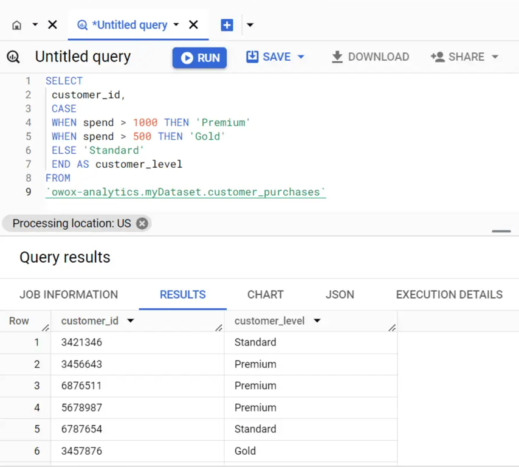Viewport: 519px width, 467px height.
Task: Click the 'Premium' string in the editor
Action: [223, 123]
